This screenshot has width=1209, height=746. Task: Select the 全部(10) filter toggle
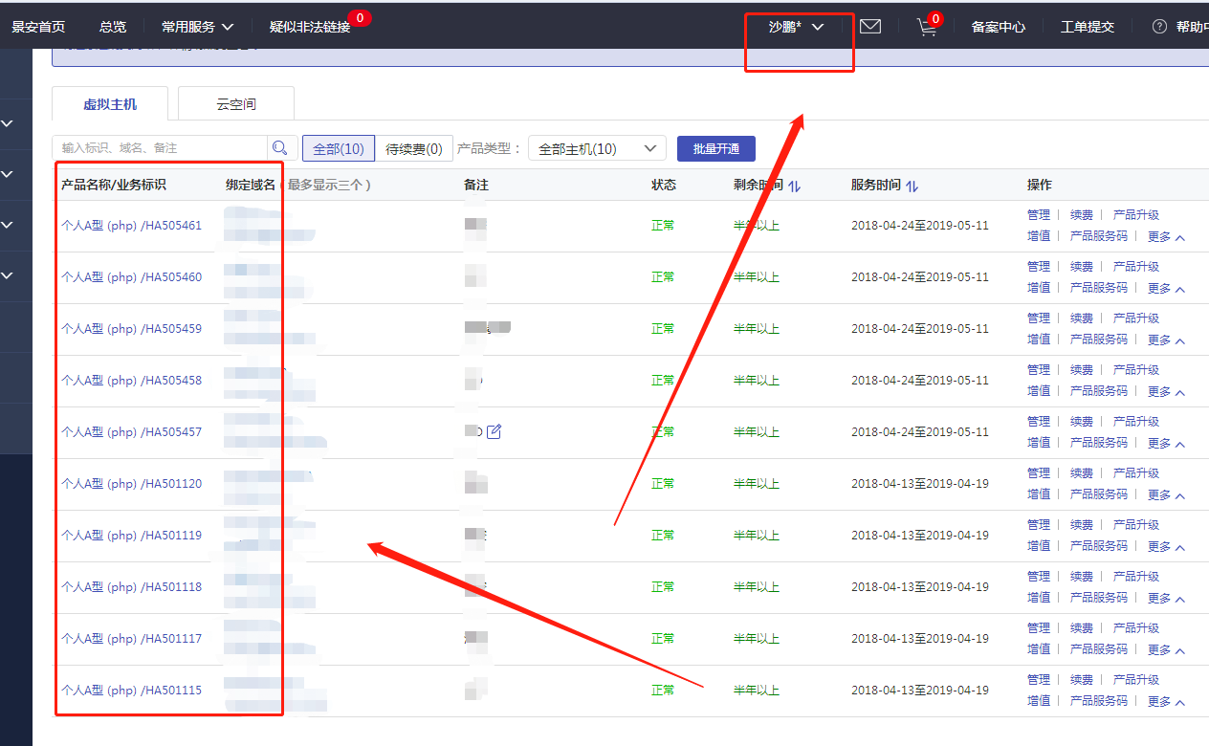339,148
